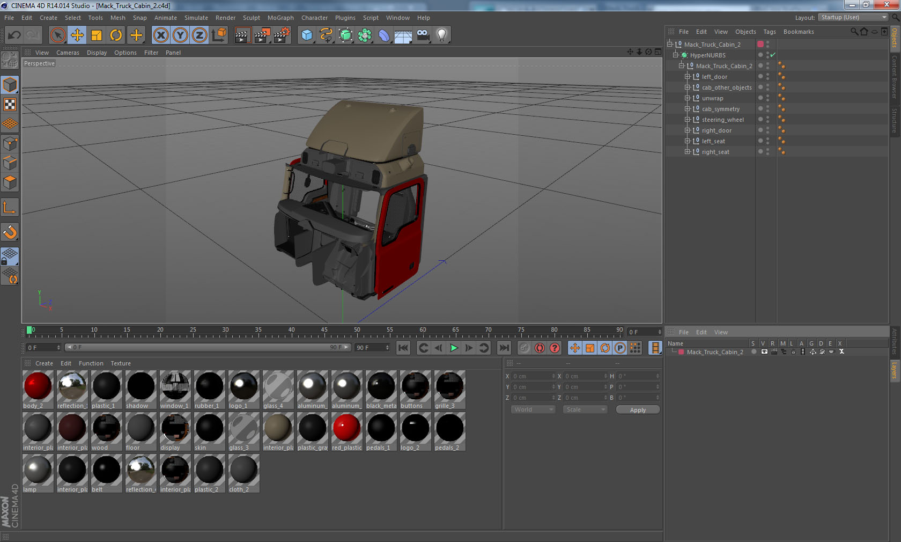Add a Floor environment object
The width and height of the screenshot is (901, 542).
pyautogui.click(x=403, y=35)
